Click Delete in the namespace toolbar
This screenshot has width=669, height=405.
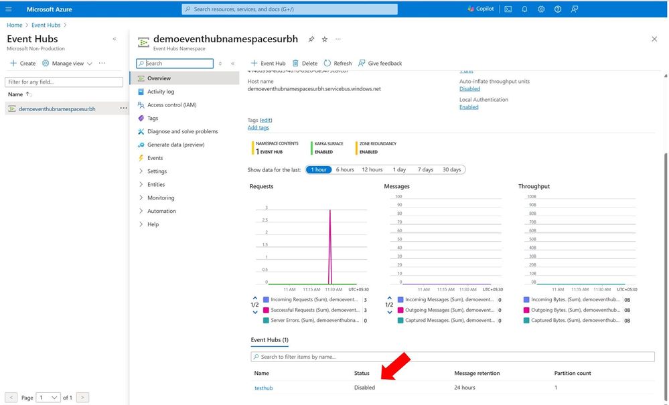click(305, 63)
